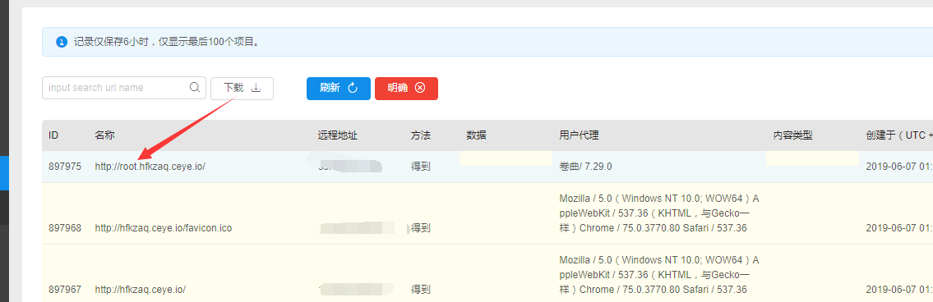Click row ID 897968
933x302 pixels.
[x=65, y=227]
